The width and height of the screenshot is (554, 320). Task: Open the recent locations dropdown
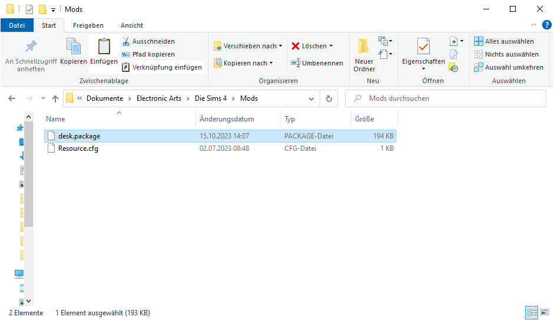pyautogui.click(x=43, y=98)
